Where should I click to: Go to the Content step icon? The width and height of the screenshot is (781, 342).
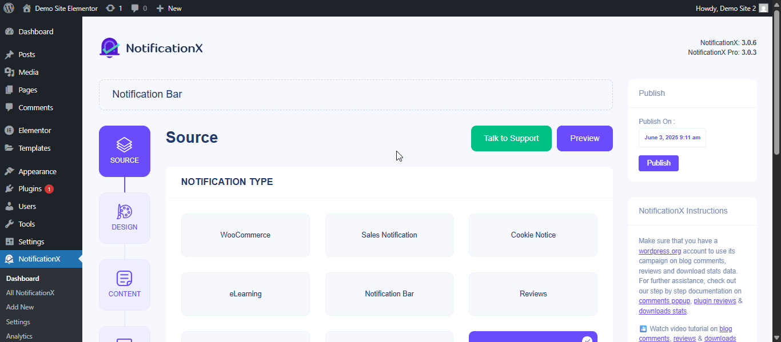tap(125, 279)
